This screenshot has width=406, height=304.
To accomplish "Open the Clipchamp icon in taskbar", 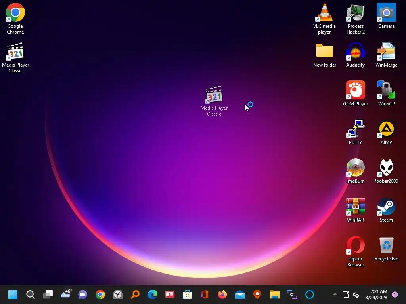I will [x=292, y=294].
